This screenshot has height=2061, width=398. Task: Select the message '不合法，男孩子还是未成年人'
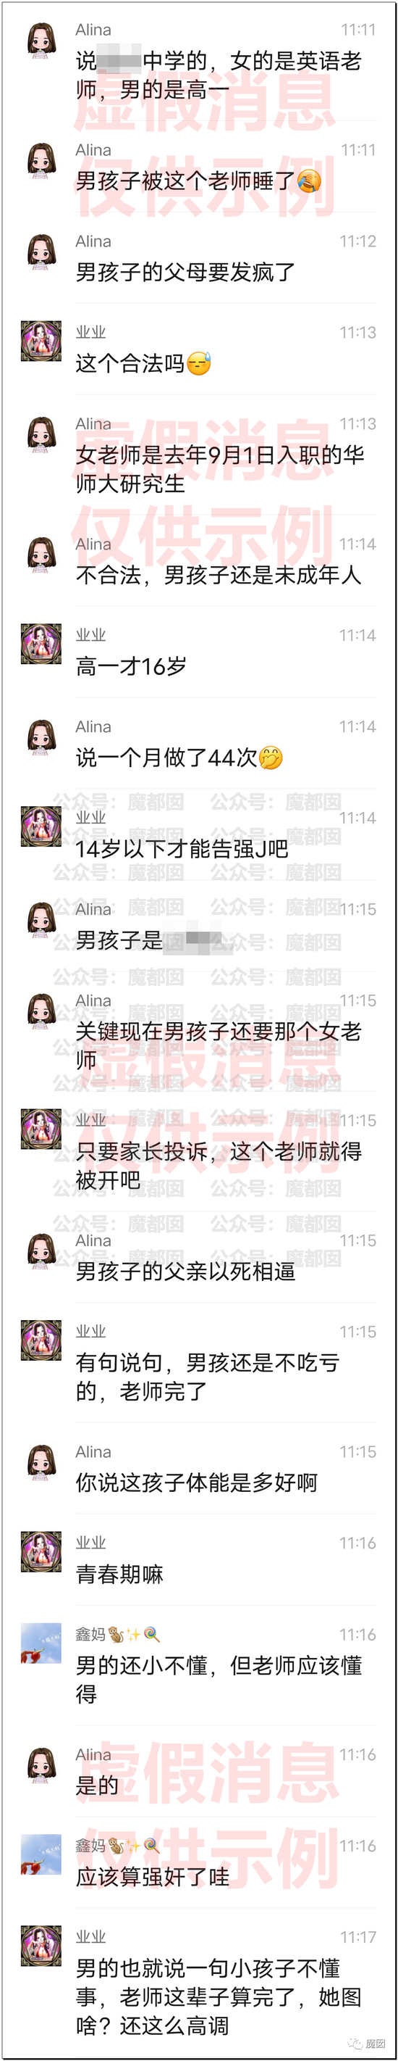pos(219,576)
